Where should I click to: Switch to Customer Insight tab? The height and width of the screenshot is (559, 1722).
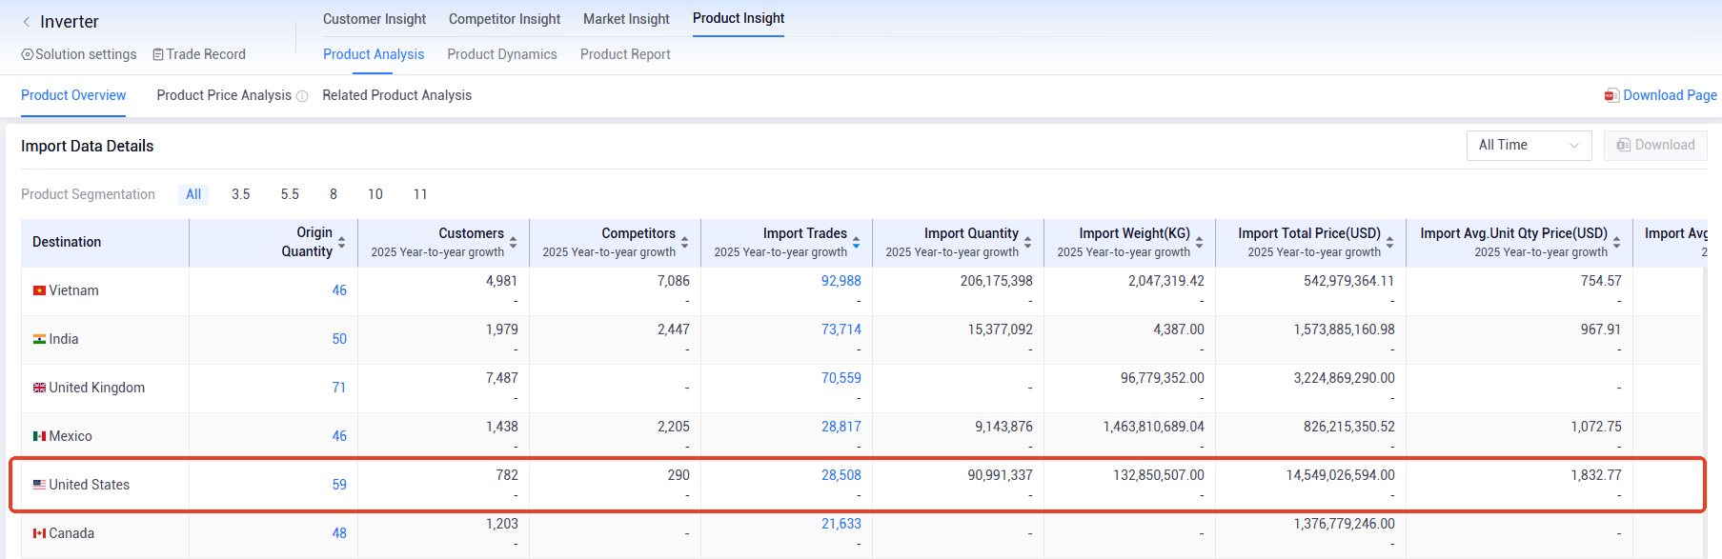[x=374, y=19]
